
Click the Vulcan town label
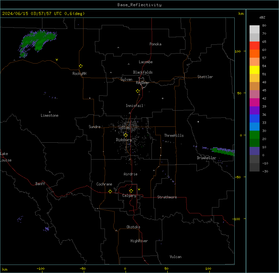click(175, 257)
